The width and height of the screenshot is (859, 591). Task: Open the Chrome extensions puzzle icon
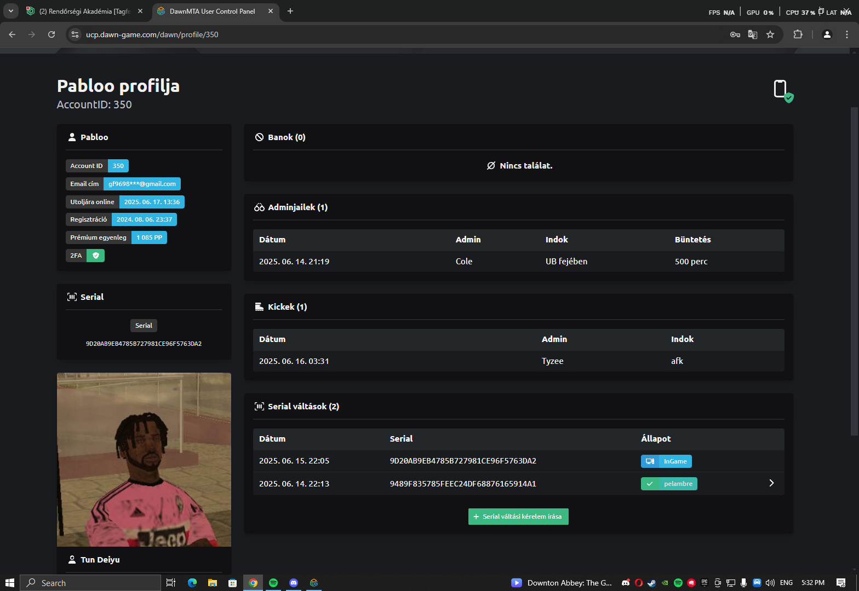pos(798,34)
